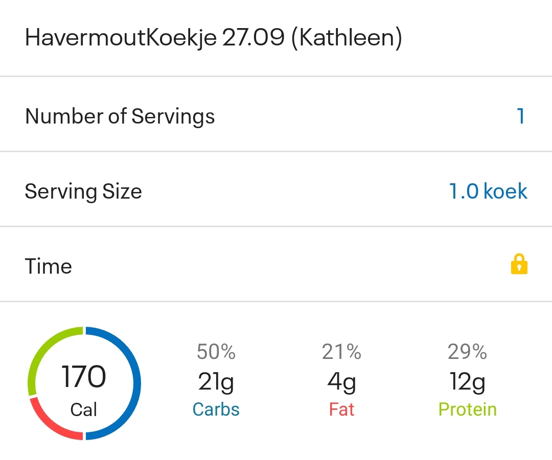Tap the red Fat label
The height and width of the screenshot is (460, 552).
(x=341, y=409)
